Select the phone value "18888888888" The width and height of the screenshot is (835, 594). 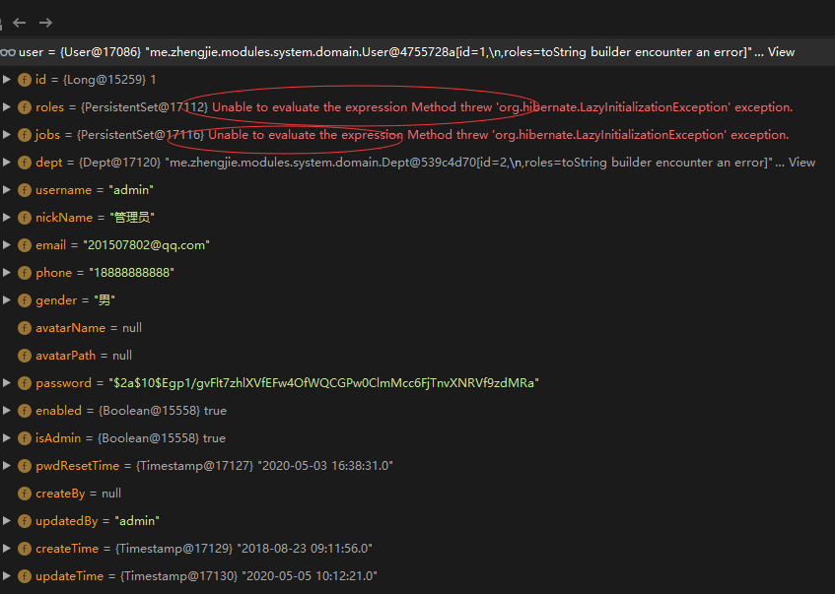pos(131,273)
